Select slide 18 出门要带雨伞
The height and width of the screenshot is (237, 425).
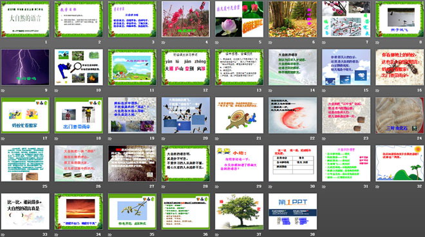[x=79, y=115]
